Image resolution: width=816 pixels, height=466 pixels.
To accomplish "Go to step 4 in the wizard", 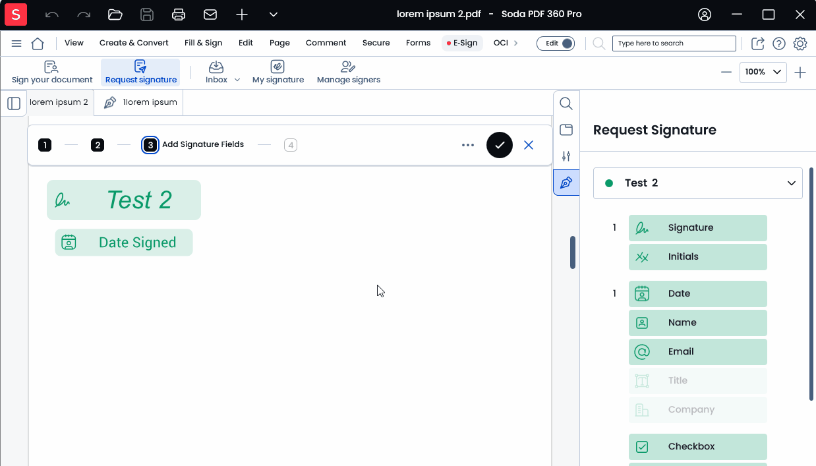I will pos(291,145).
